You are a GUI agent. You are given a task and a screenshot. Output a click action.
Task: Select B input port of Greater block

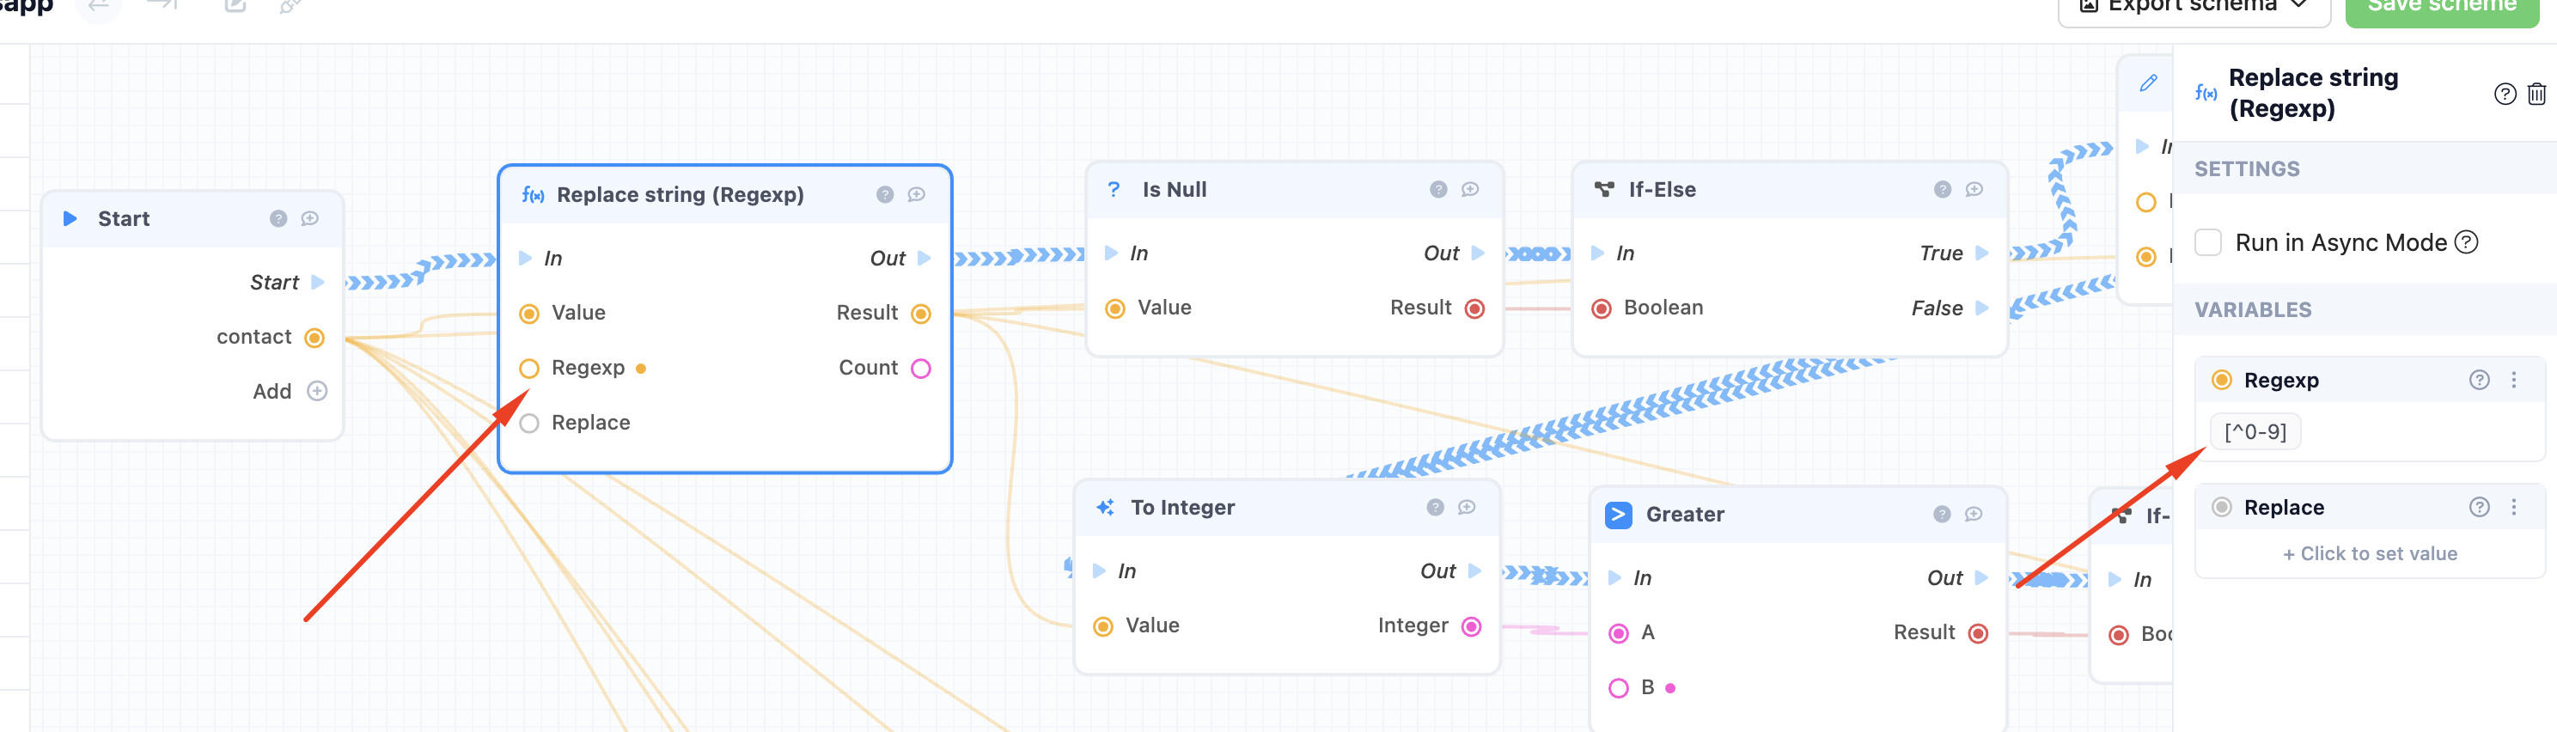(1618, 688)
